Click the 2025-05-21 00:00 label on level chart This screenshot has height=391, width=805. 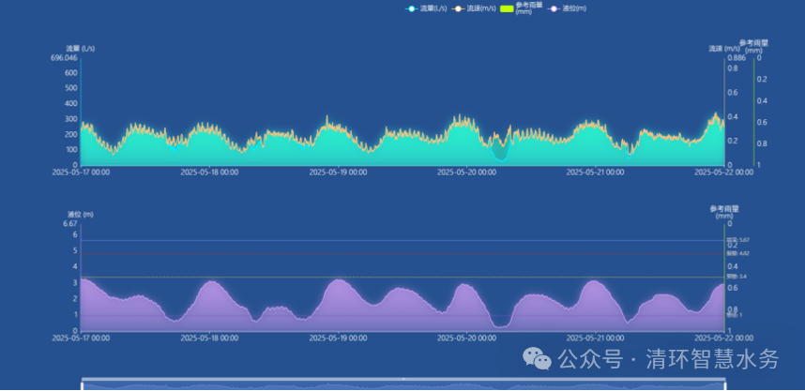pos(596,338)
